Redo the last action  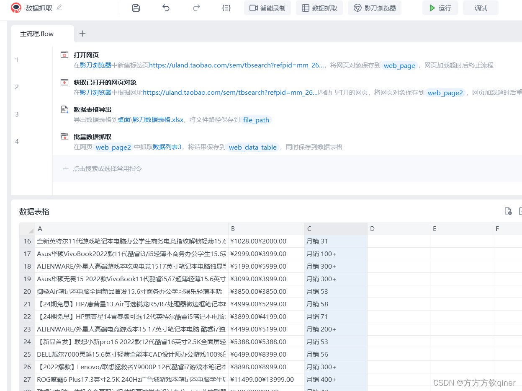click(196, 8)
